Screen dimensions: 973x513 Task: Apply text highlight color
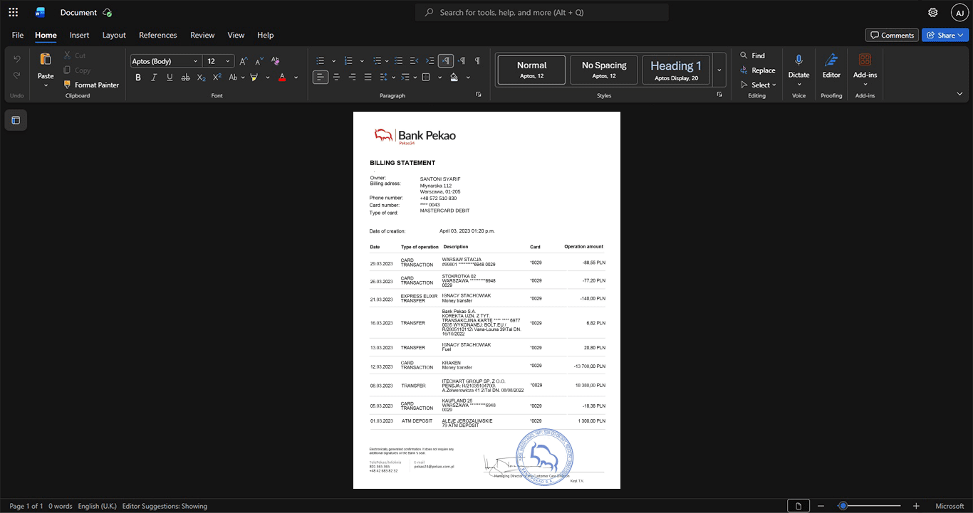(254, 77)
